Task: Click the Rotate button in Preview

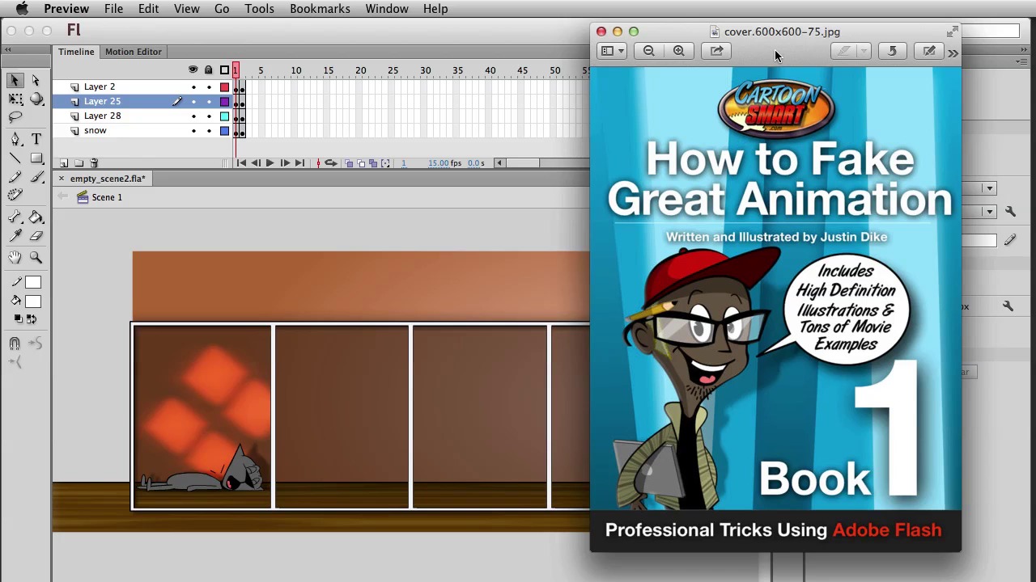Action: point(892,51)
